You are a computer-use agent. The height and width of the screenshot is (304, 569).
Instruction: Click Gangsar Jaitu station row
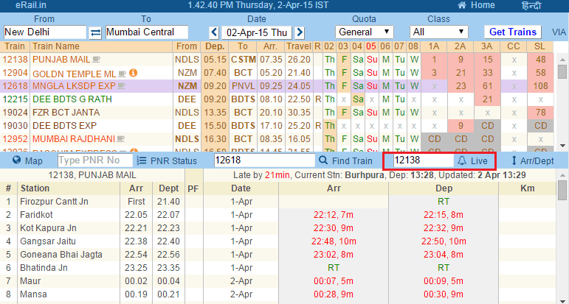click(x=278, y=241)
